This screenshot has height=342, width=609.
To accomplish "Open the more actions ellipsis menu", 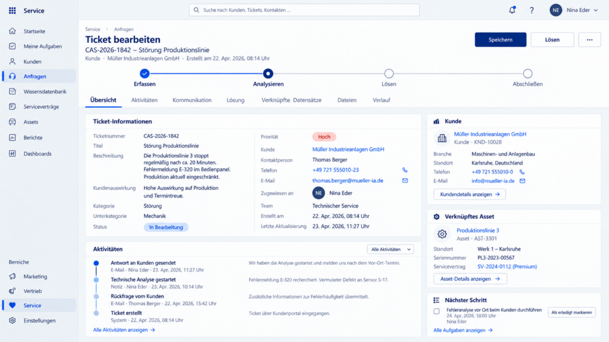I will [x=589, y=40].
